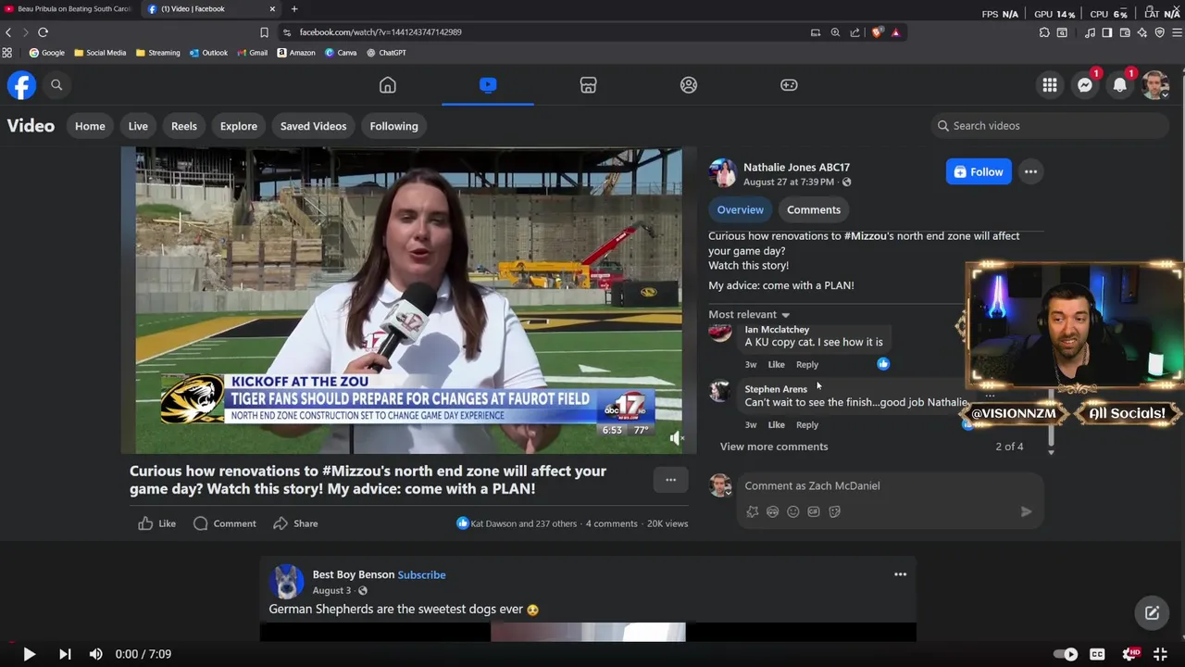Click View more comments
Screen dimensions: 1185x667
774,447
